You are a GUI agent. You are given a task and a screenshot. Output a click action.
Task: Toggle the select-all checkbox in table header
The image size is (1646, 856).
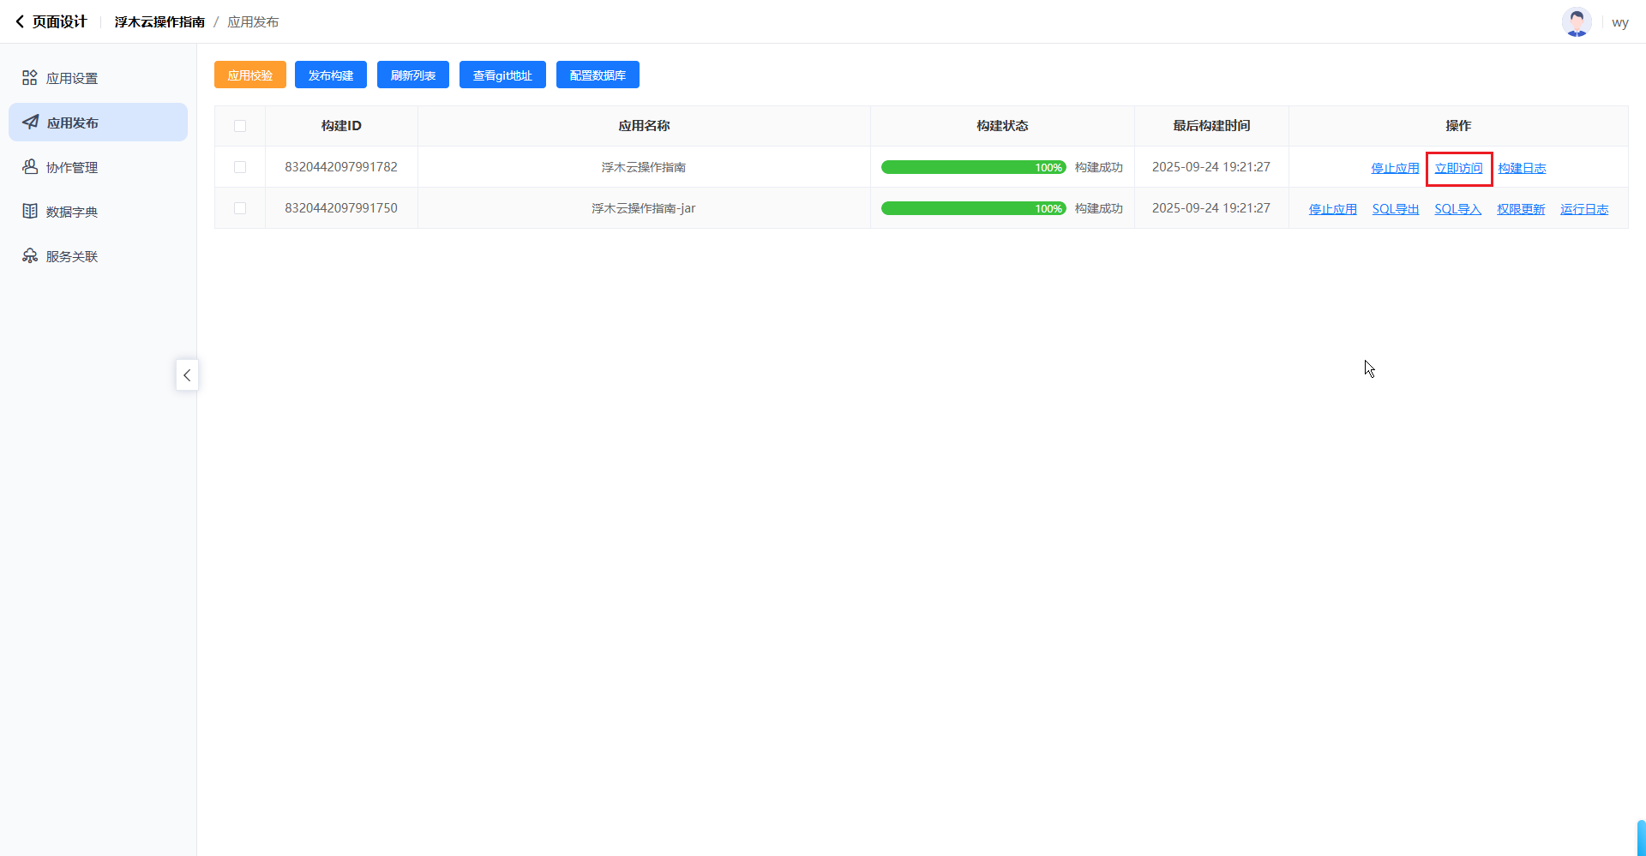click(240, 126)
